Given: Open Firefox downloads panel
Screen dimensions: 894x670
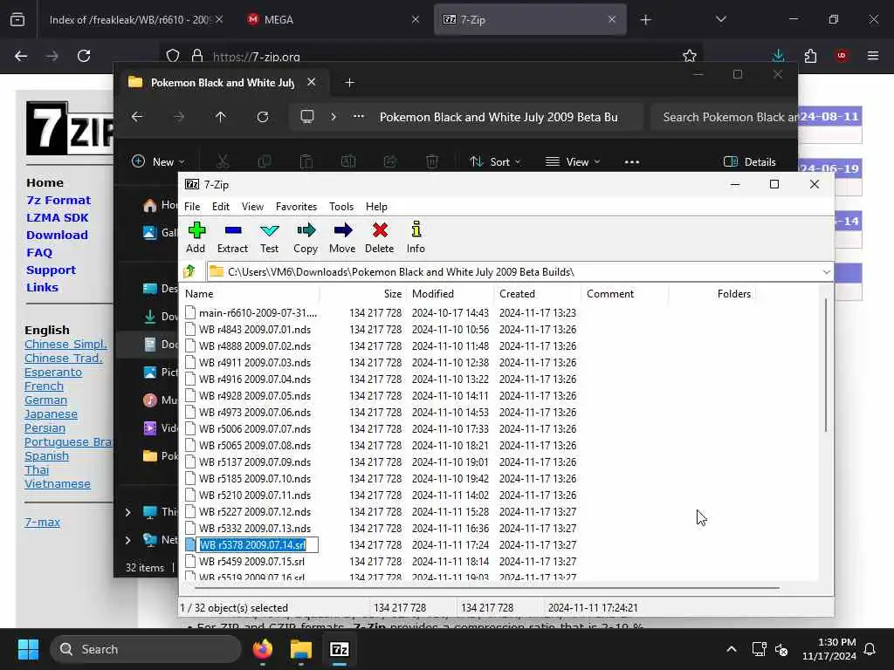Looking at the screenshot, I should [778, 56].
